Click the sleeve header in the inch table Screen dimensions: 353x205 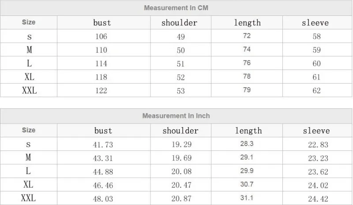pos(316,131)
